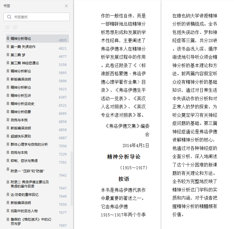
Task: Click bookmark icon beside 抑制、症状与焦虑
Action: pos(8,161)
